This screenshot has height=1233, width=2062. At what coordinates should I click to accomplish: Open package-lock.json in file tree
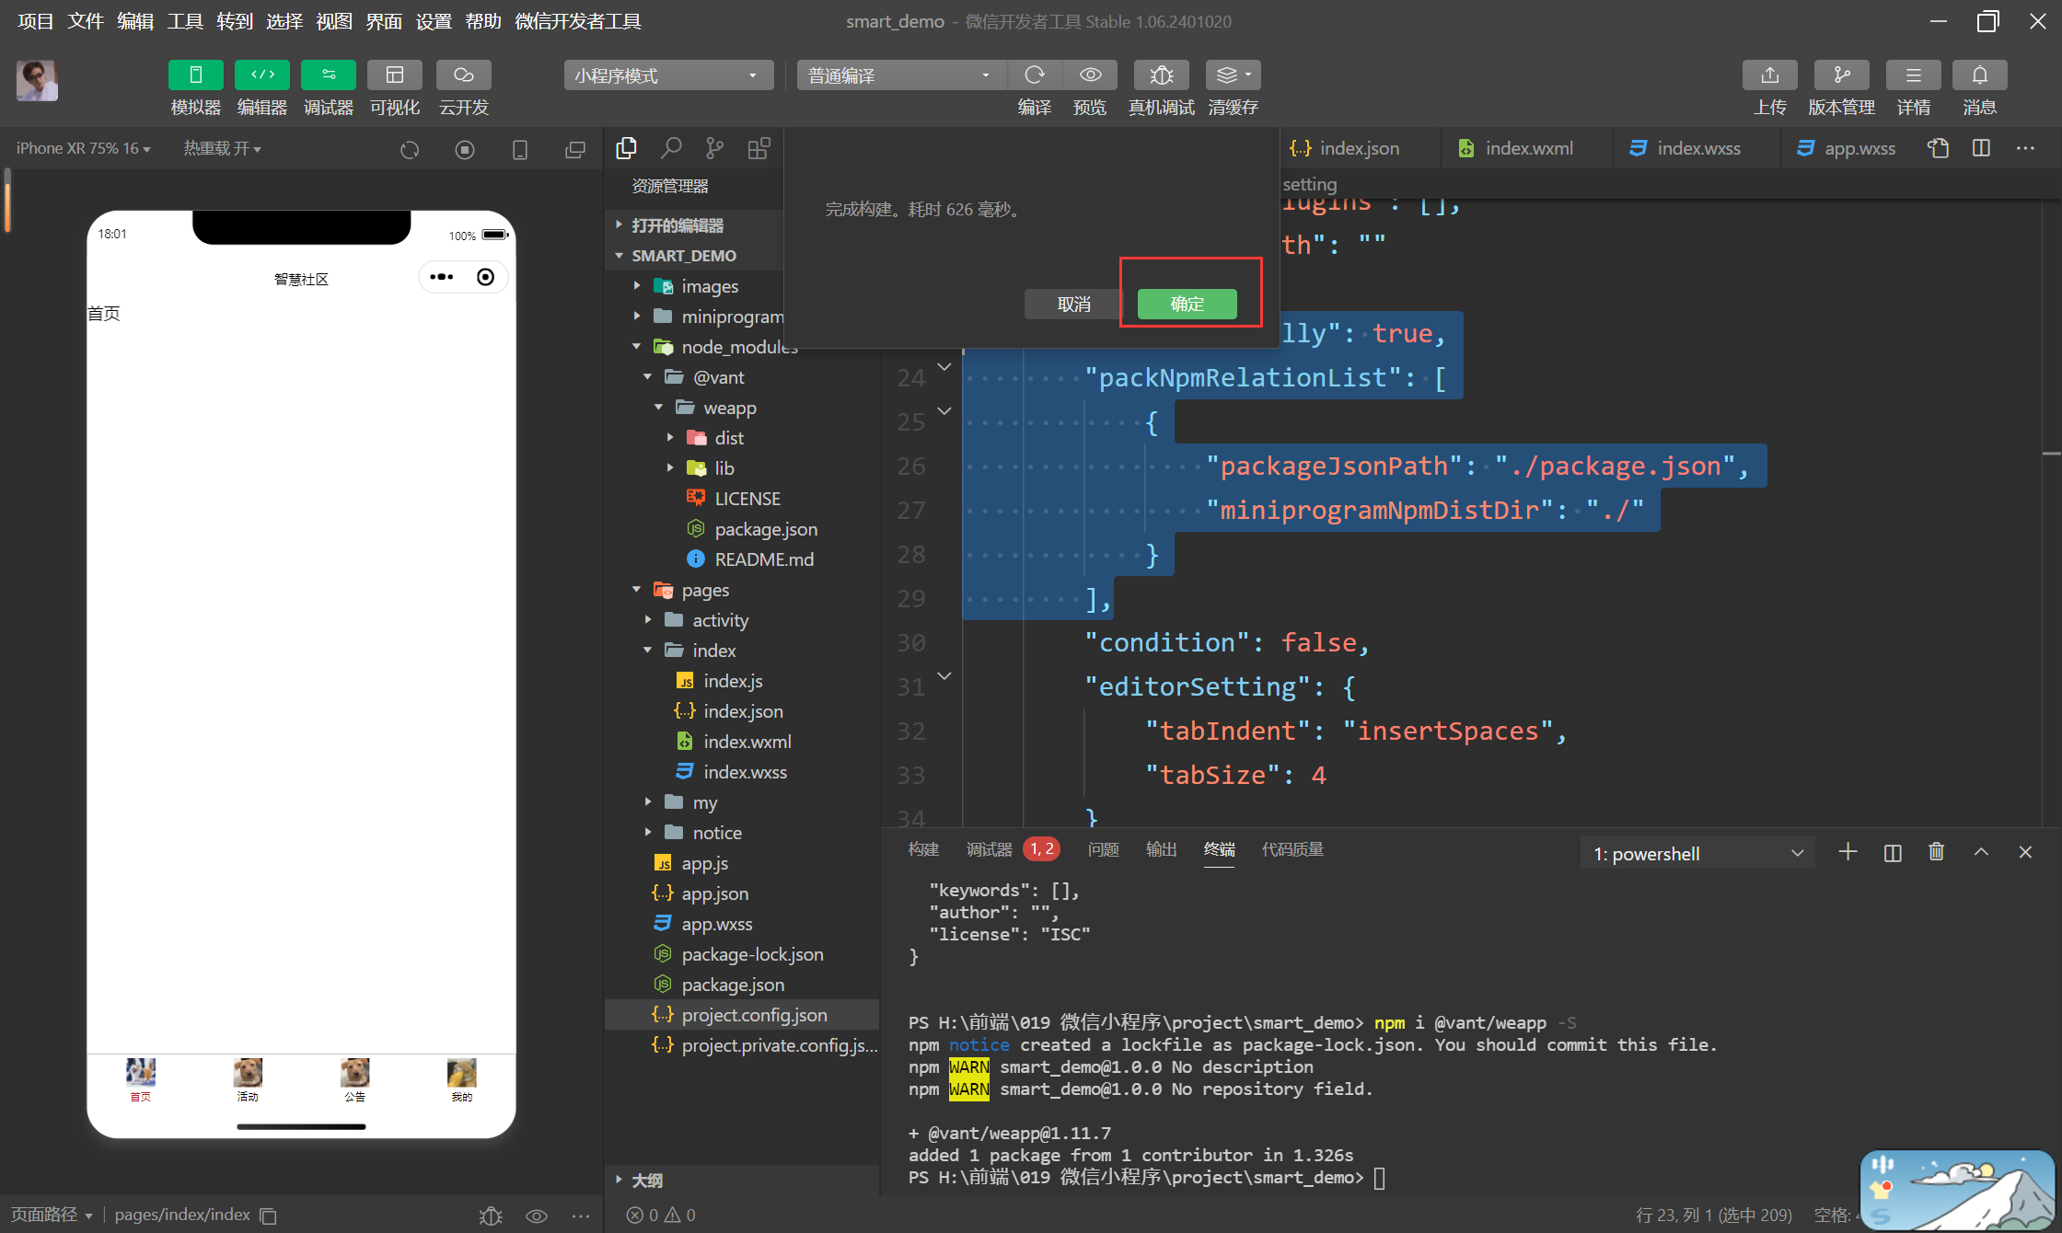752,954
